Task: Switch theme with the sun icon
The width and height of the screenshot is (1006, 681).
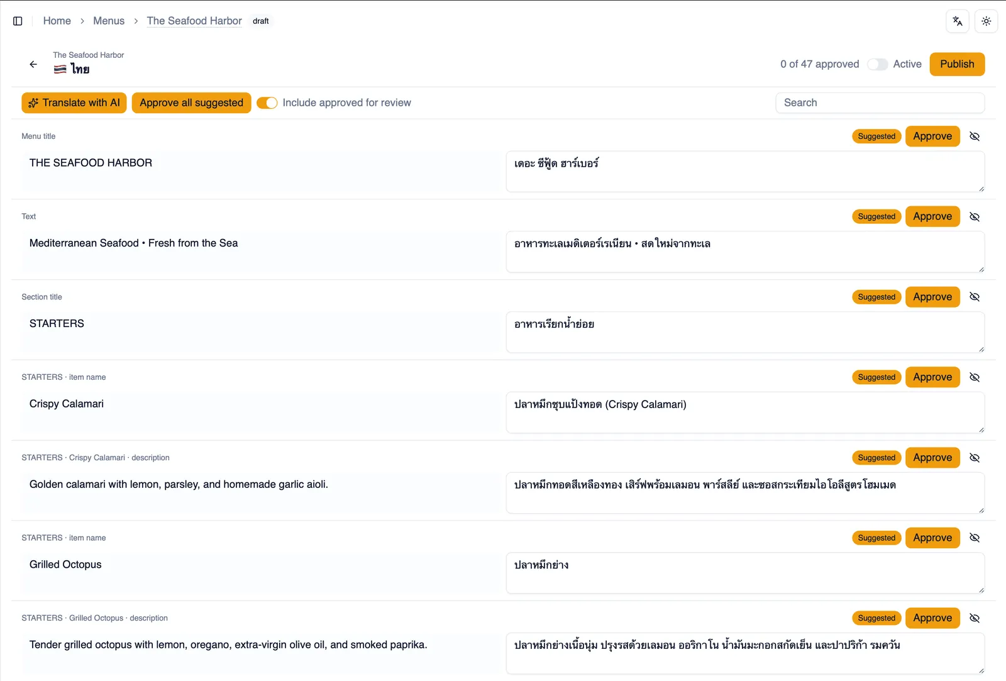Action: click(987, 21)
